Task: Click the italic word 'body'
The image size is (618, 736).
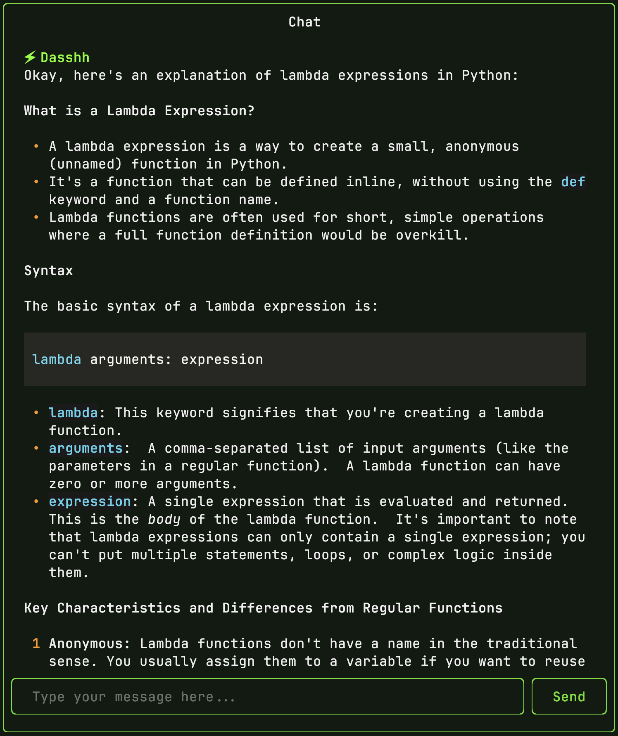Action: 164,519
